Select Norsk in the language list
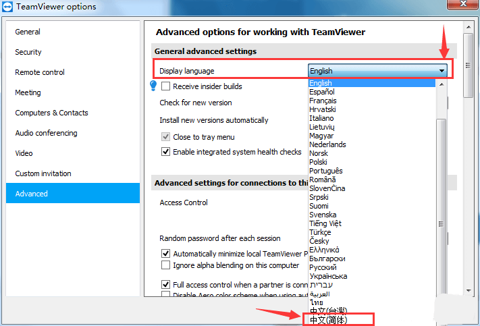The width and height of the screenshot is (480, 326). [371, 153]
